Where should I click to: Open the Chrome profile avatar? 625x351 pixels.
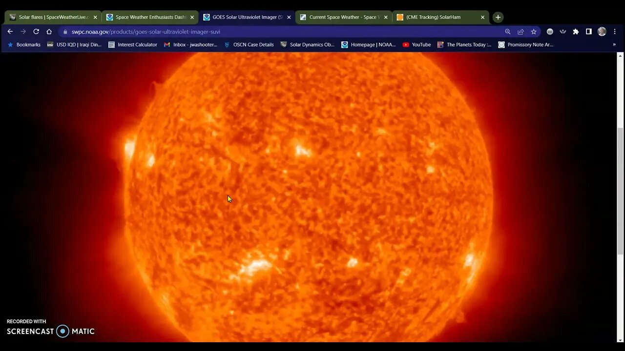[x=602, y=32]
